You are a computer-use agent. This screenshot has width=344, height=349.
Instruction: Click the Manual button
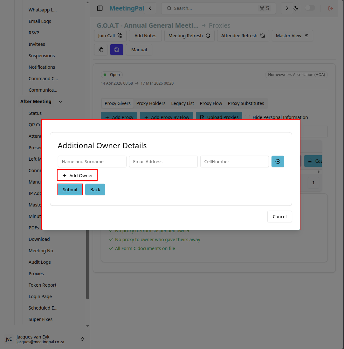pyautogui.click(x=139, y=49)
